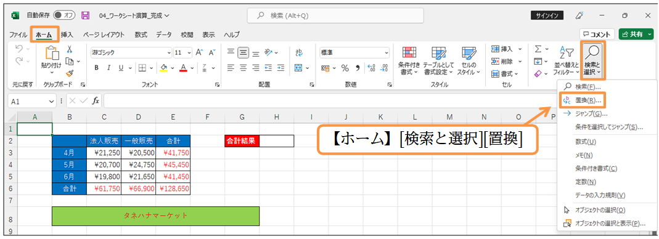Toggle Underline formatting

[121, 68]
